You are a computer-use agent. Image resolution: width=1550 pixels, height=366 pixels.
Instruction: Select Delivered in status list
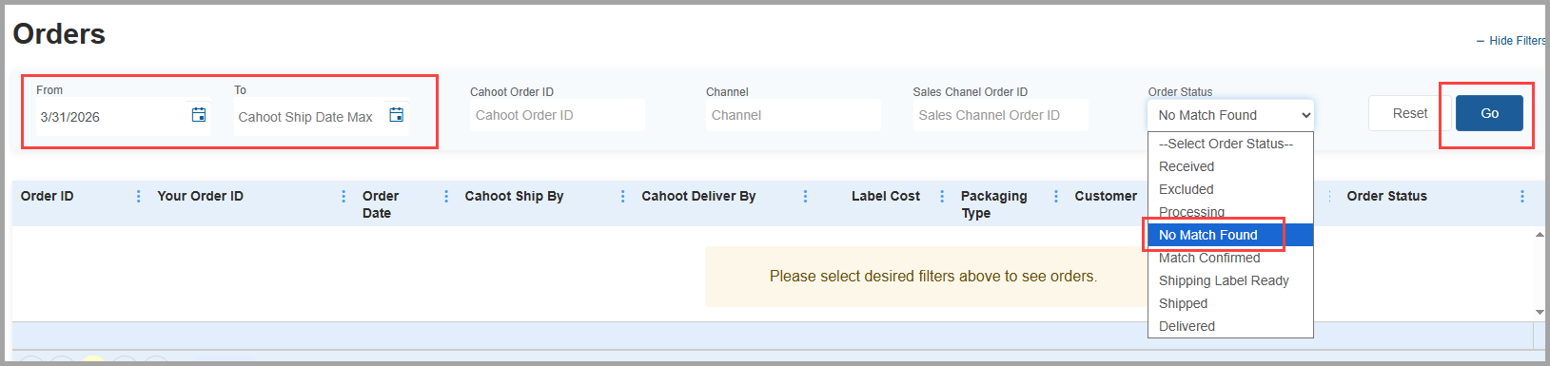(1230, 326)
